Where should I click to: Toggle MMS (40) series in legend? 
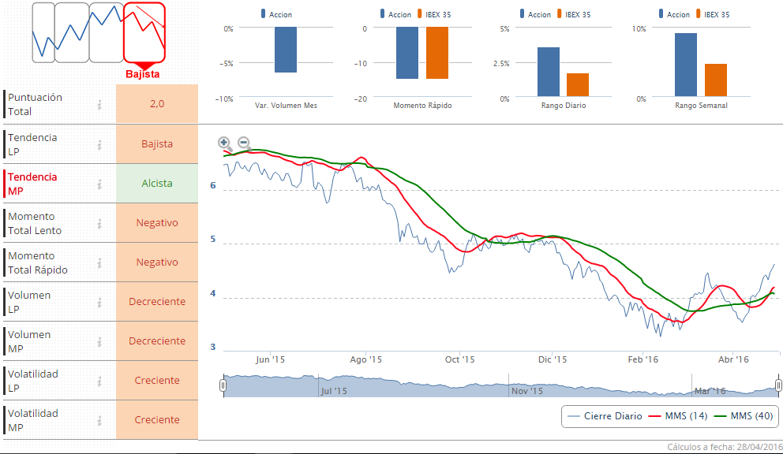click(x=744, y=416)
